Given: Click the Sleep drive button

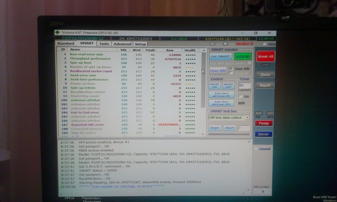Looking at the screenshot, I should click(265, 74).
